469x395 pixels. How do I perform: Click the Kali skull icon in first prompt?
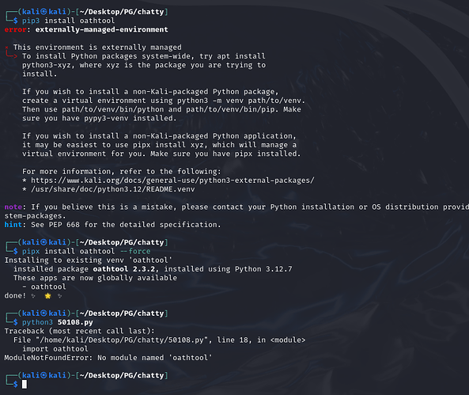pyautogui.click(x=43, y=12)
